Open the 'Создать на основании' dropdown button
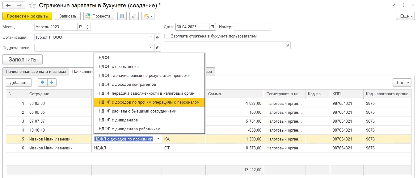 [x=148, y=16]
